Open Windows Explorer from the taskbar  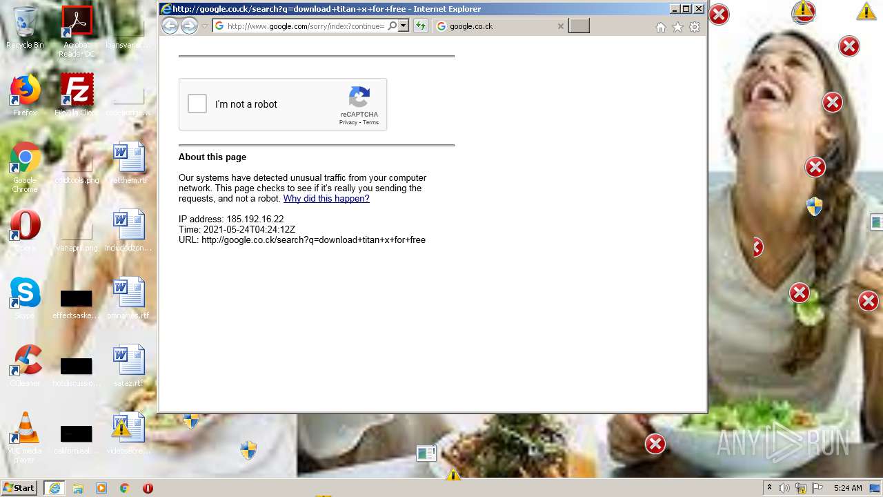tap(78, 488)
